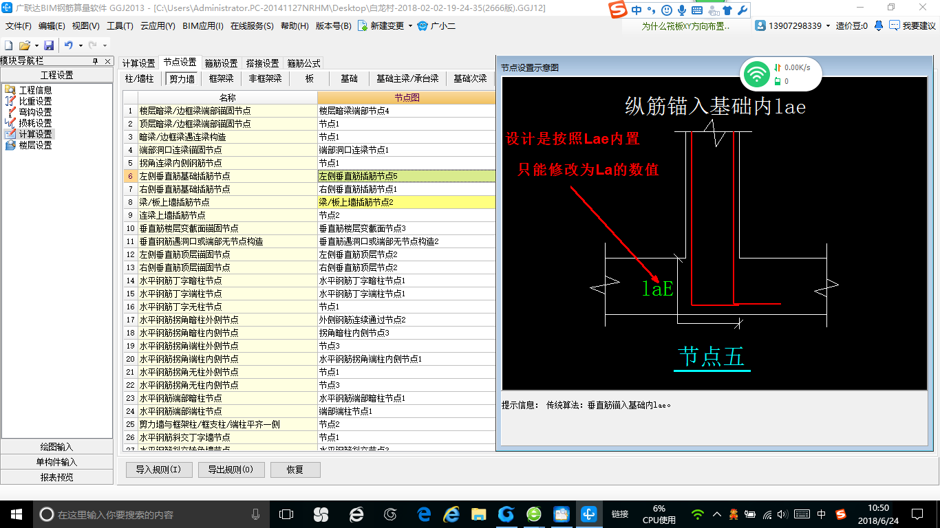This screenshot has height=528, width=940.
Task: Click the notification bell icon
Action: coord(879,25)
